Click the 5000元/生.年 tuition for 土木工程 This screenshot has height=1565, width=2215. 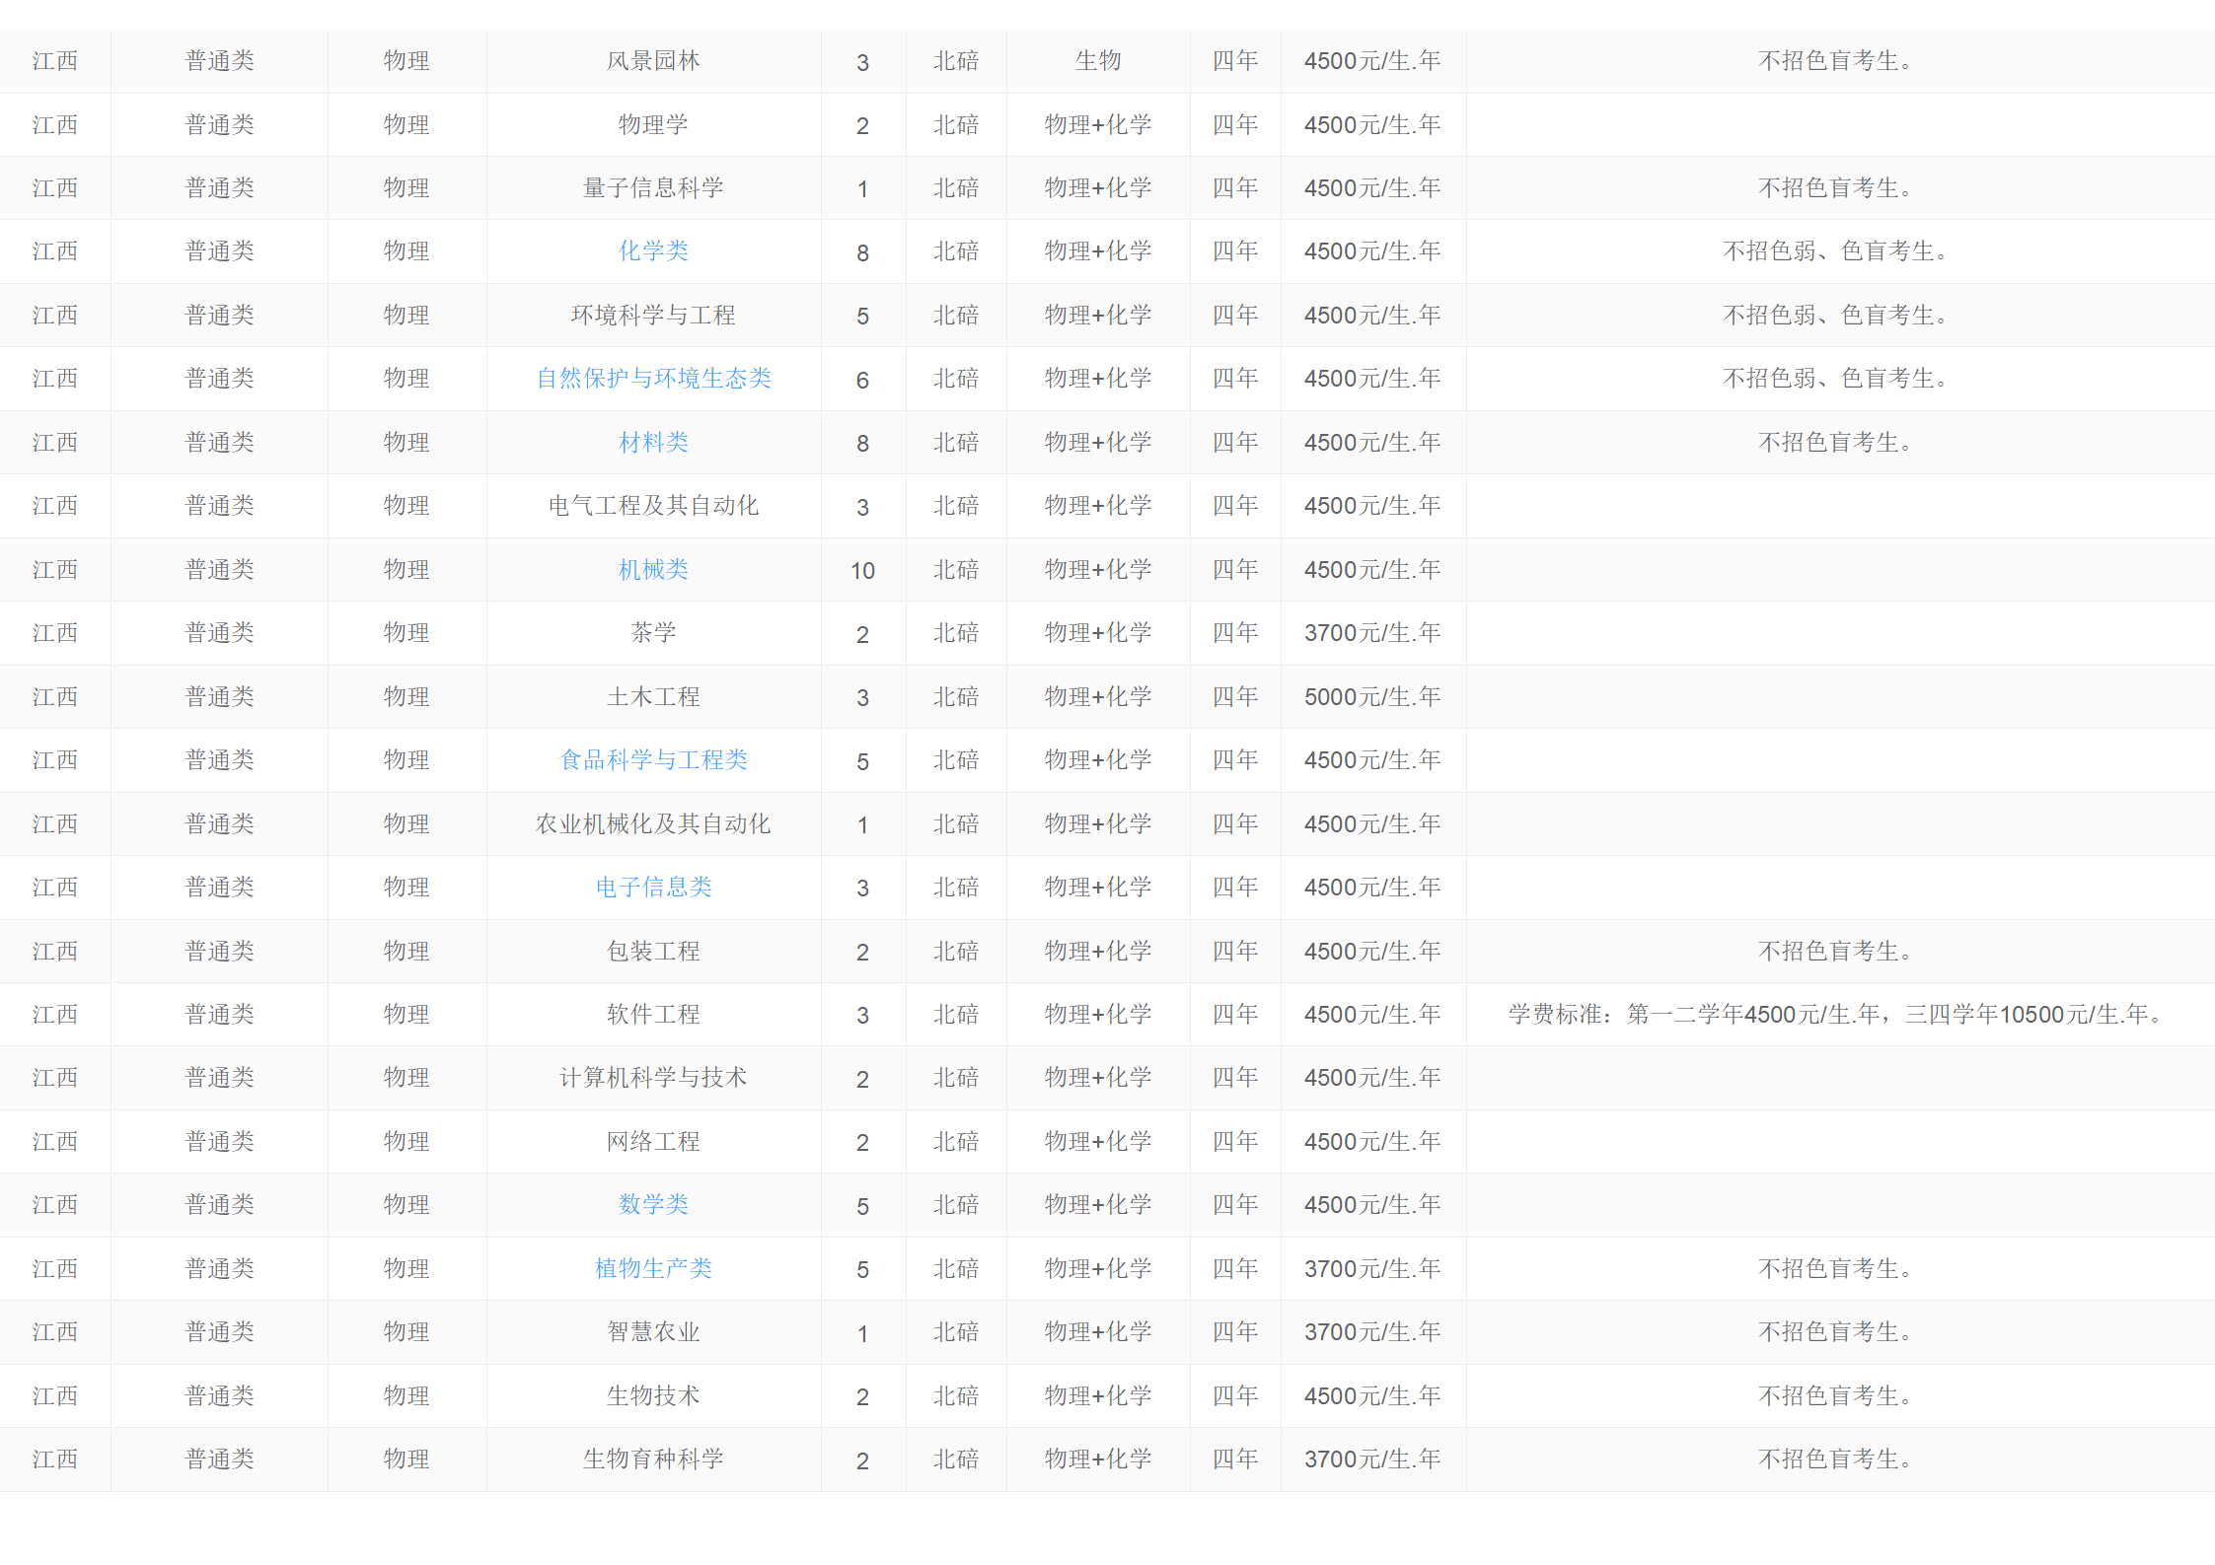click(1372, 697)
